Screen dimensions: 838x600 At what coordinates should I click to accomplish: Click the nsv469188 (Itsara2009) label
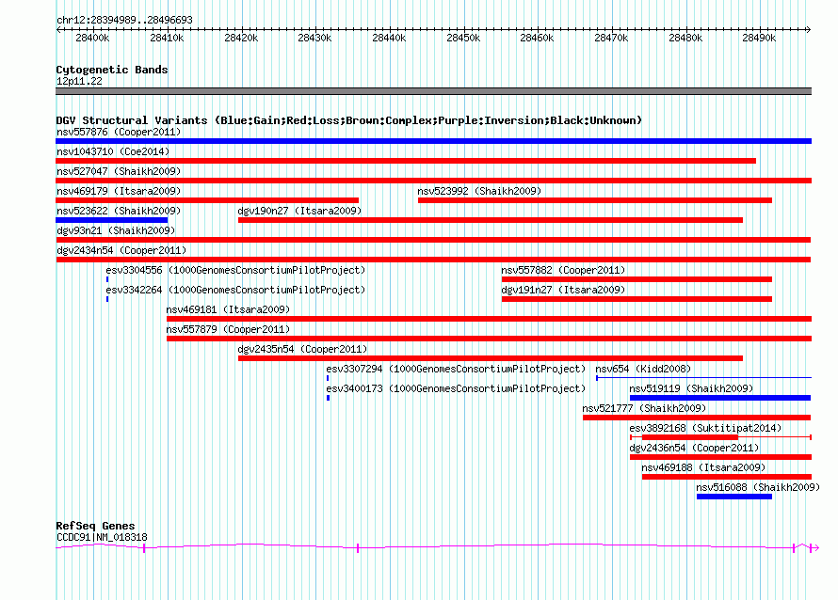(703, 467)
